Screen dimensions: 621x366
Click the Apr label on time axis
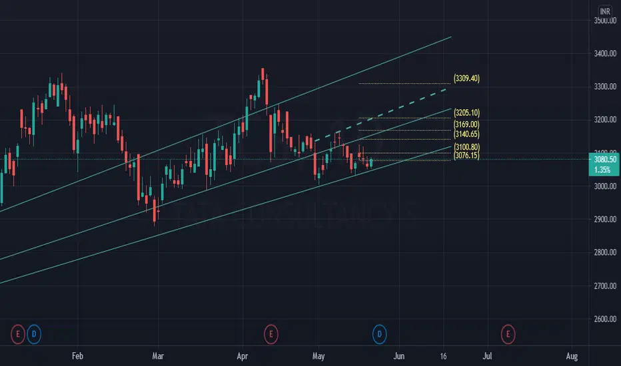[x=243, y=356]
